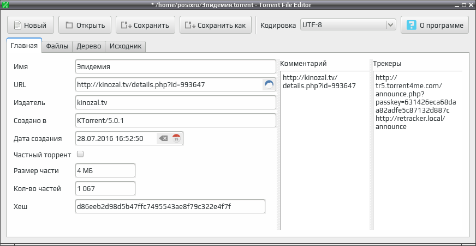Open the О программе (About) dialog
476x246 pixels.
pos(435,25)
